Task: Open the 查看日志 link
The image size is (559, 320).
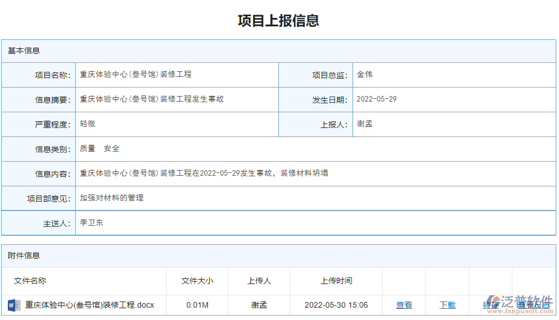Action: (x=533, y=305)
